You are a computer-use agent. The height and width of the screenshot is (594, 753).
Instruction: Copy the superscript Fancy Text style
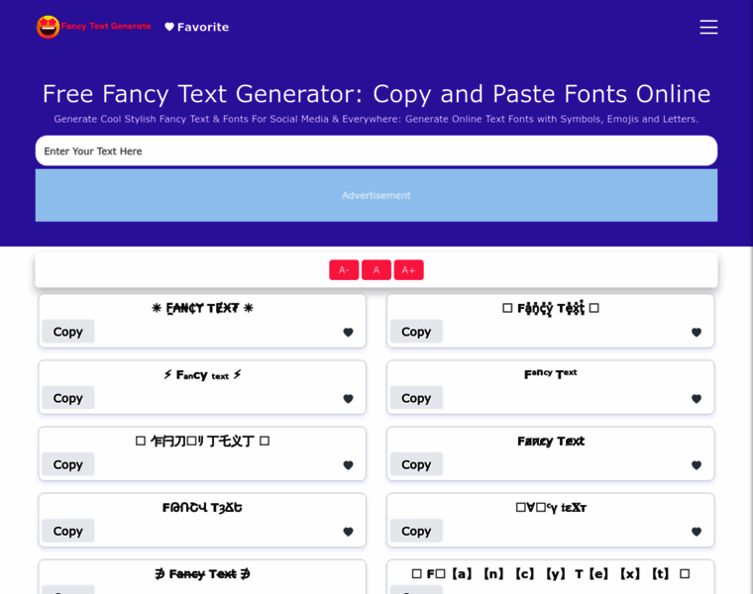click(416, 398)
